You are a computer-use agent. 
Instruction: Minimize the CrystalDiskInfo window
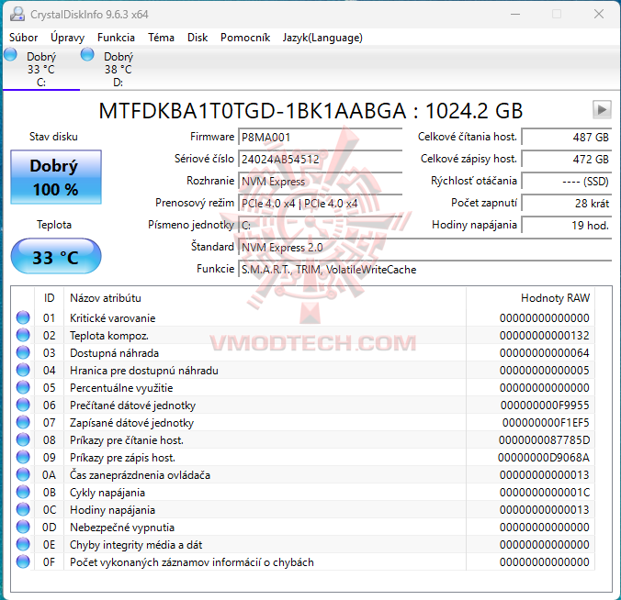[515, 15]
